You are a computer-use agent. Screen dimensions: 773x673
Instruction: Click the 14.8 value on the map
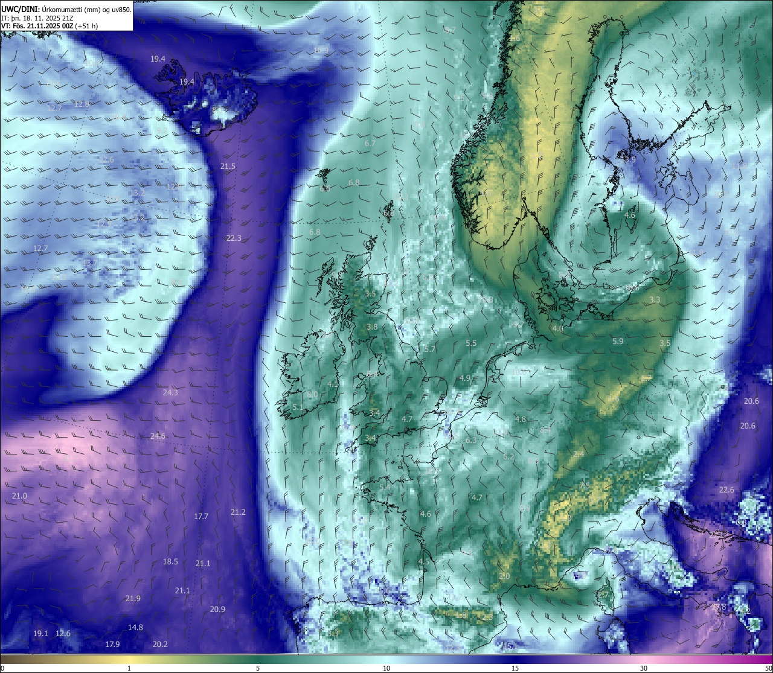coord(135,628)
